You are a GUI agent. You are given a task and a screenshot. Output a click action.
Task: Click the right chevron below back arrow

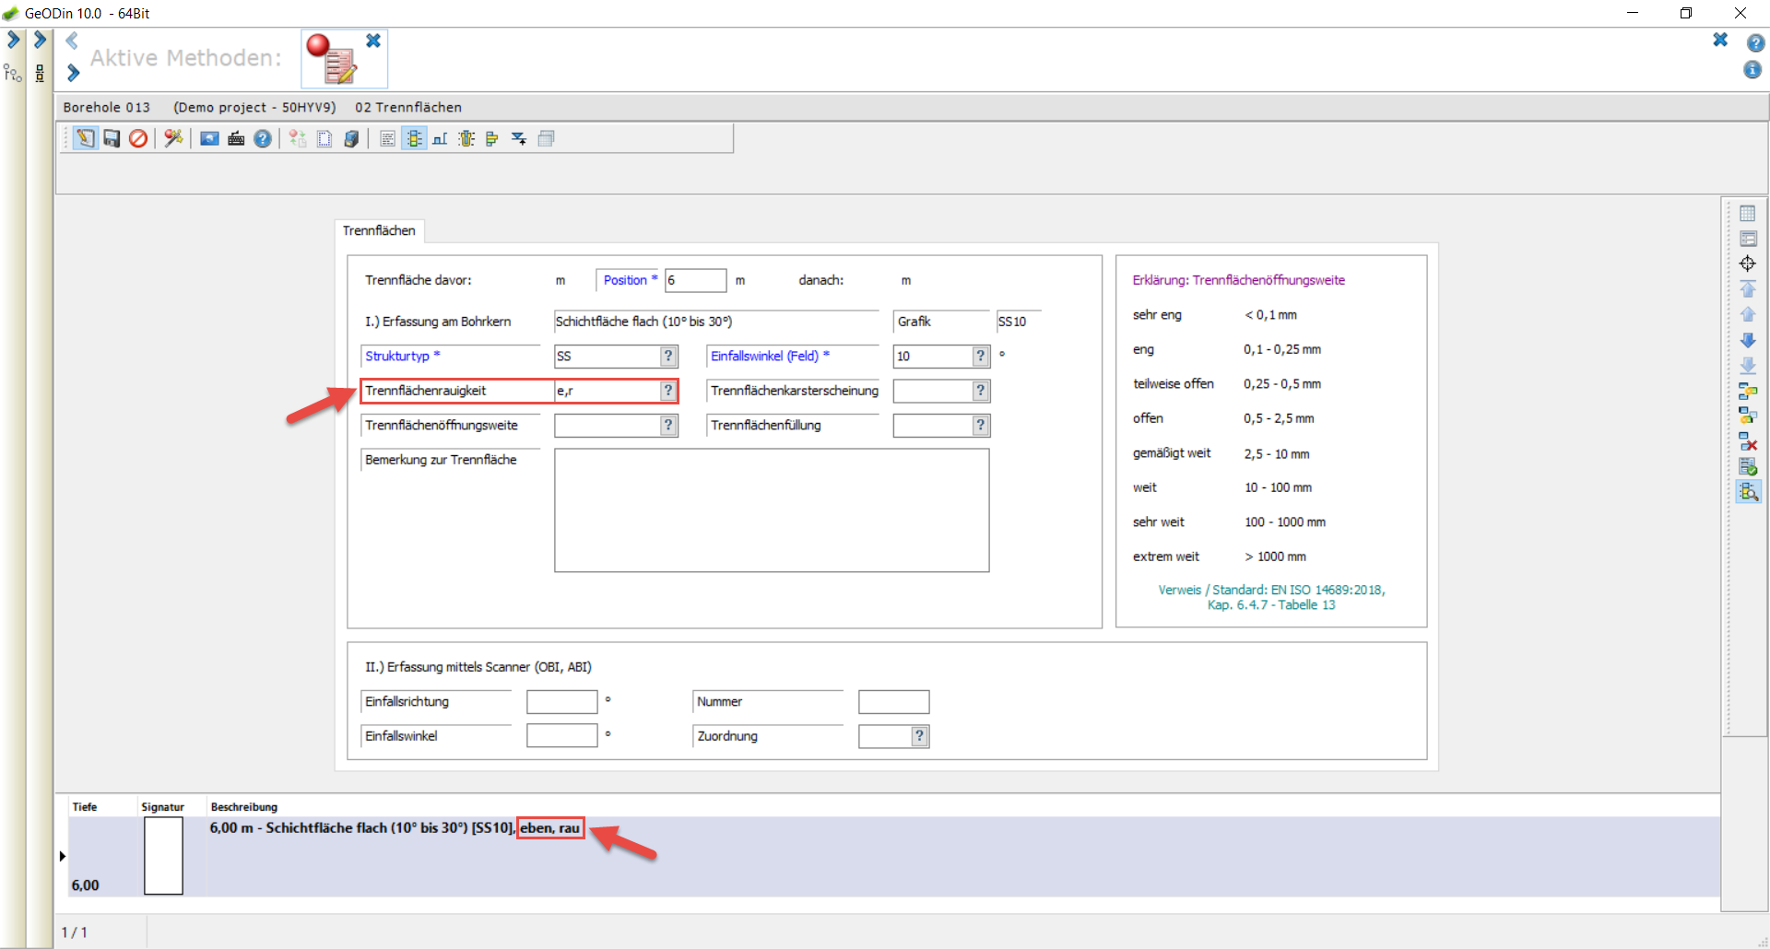click(73, 73)
